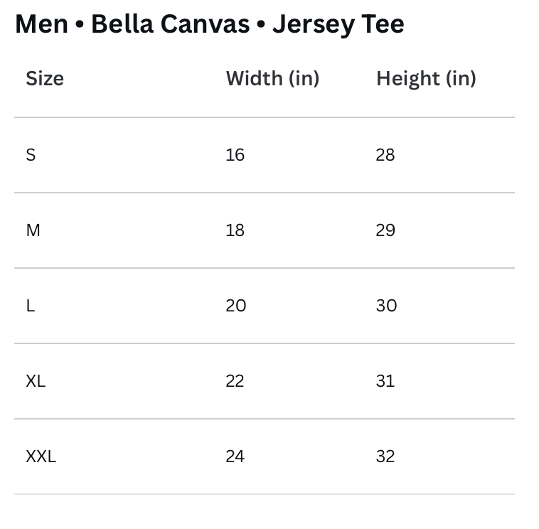539x529 pixels.
Task: Select width value 20 for size L
Action: pos(236,306)
